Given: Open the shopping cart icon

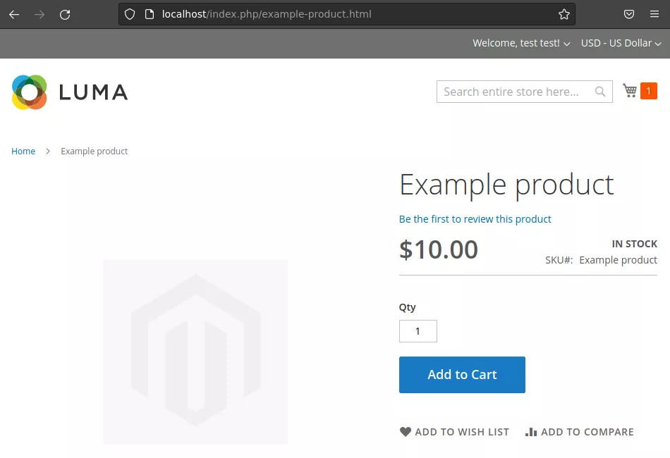Looking at the screenshot, I should point(630,91).
